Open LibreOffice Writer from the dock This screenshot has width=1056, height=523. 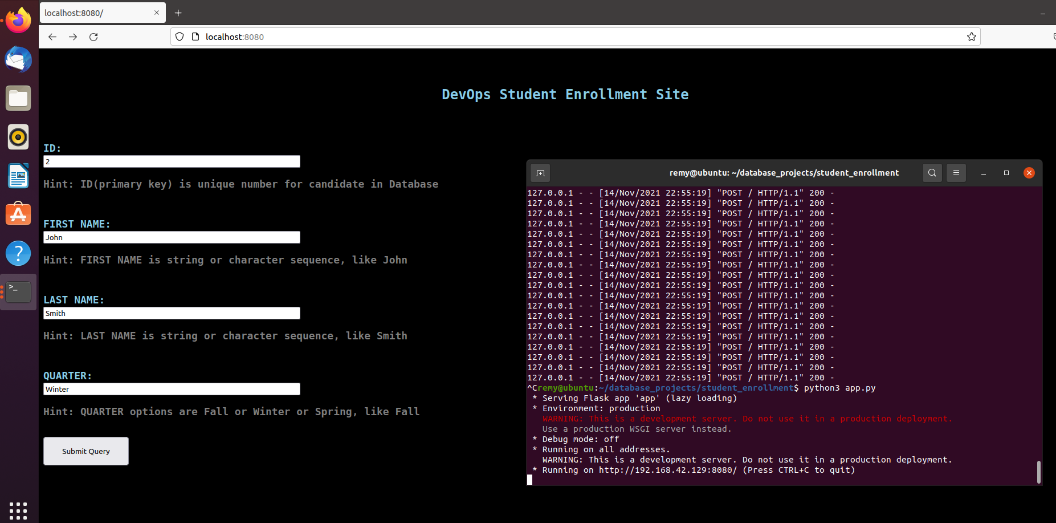coord(18,176)
